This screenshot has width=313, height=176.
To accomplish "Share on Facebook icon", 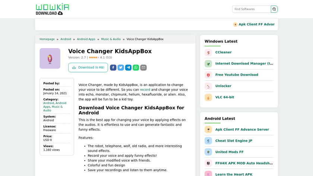I will pos(113,67).
